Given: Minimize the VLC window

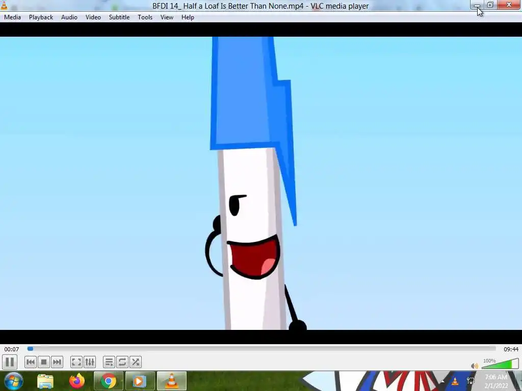Looking at the screenshot, I should 477,5.
